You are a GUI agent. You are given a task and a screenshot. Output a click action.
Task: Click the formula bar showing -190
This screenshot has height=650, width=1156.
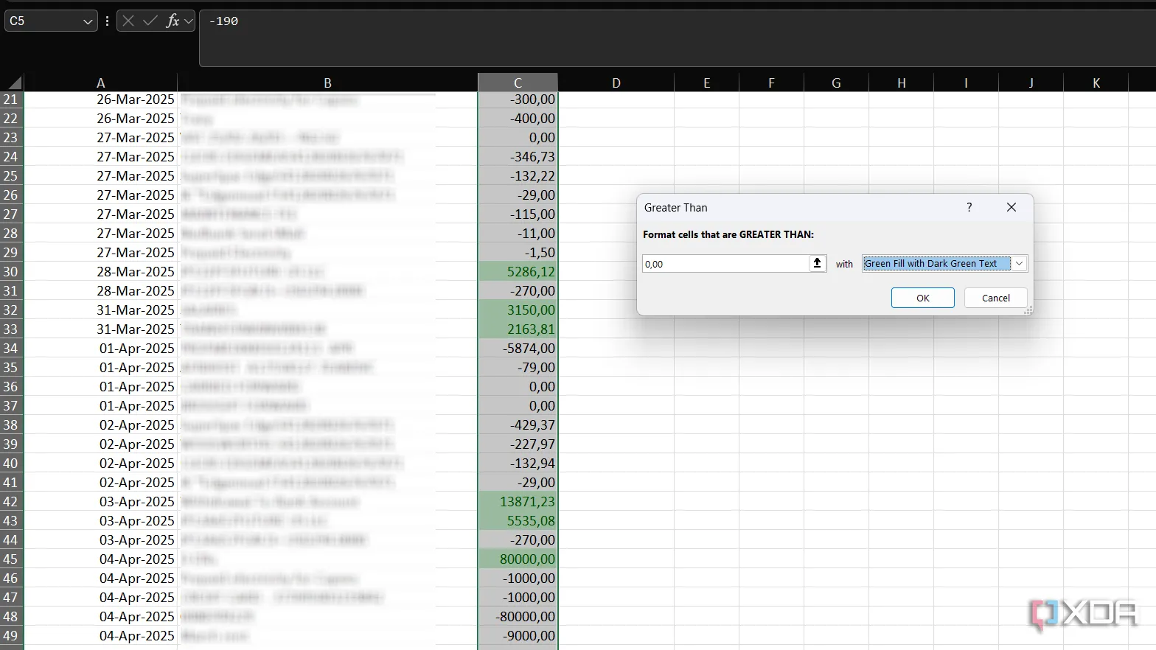point(677,38)
